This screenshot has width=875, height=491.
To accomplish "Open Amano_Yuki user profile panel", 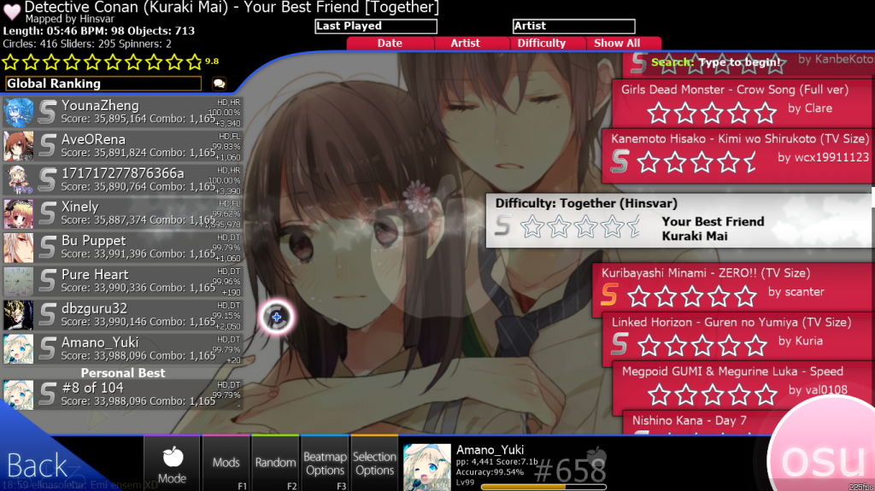I will (x=505, y=467).
